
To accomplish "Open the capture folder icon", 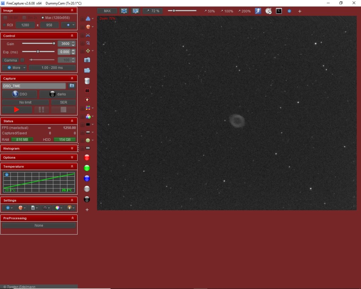I will 87,70.
